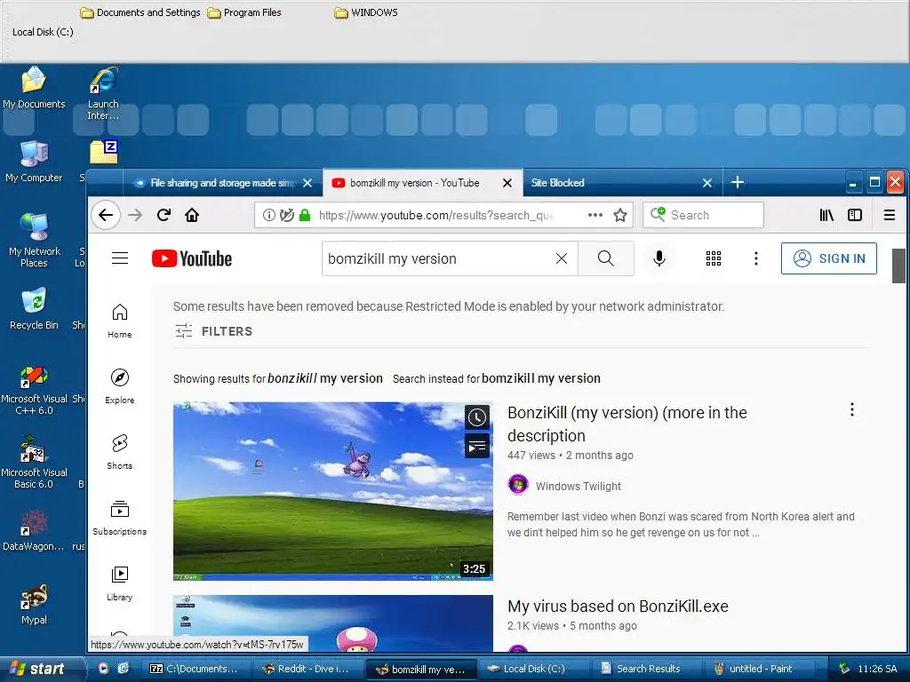The height and width of the screenshot is (682, 910).
Task: Toggle the browser sidebar view icon
Action: tap(855, 215)
